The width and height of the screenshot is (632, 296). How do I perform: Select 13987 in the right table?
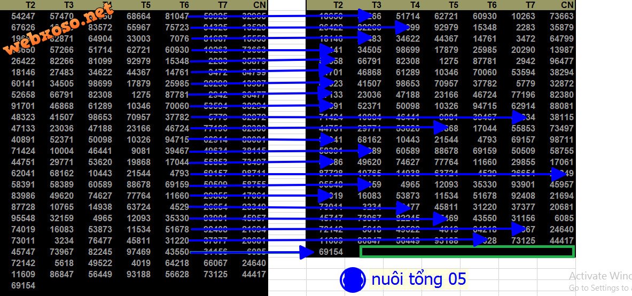coord(561,50)
